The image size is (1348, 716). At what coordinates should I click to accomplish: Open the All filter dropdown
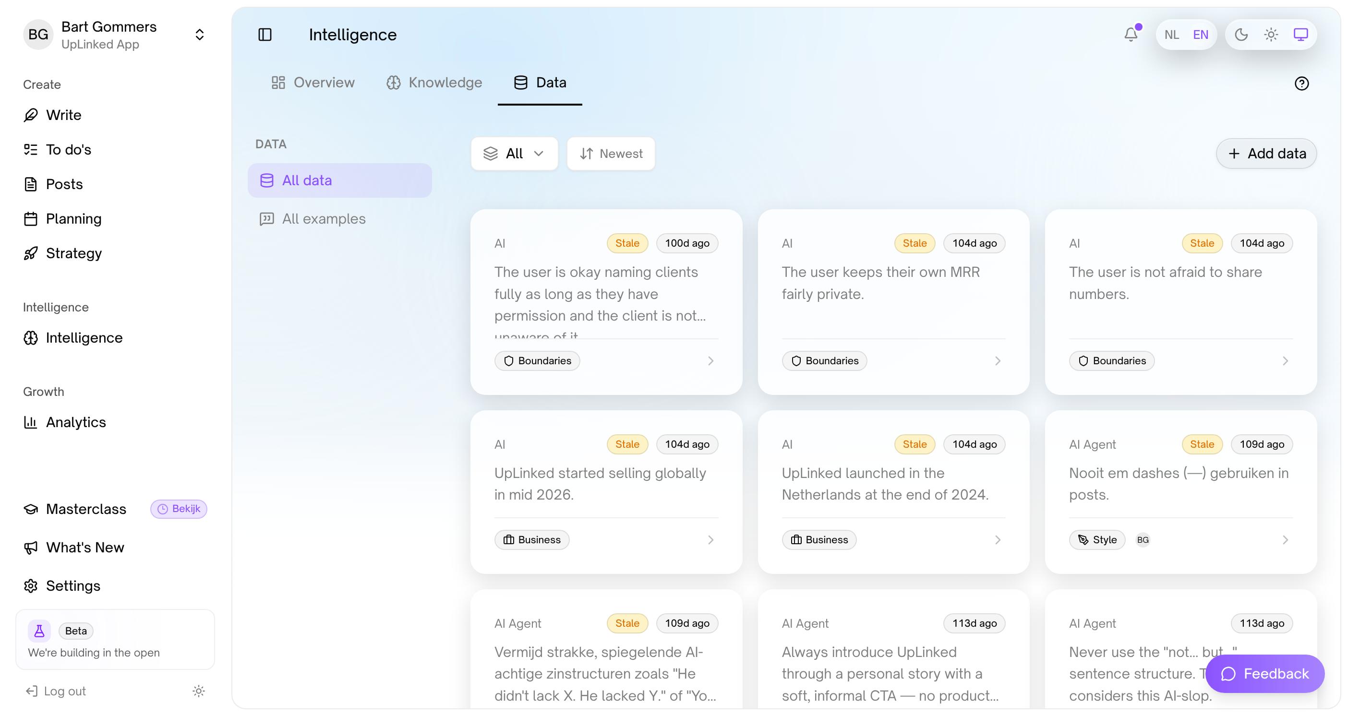(515, 154)
